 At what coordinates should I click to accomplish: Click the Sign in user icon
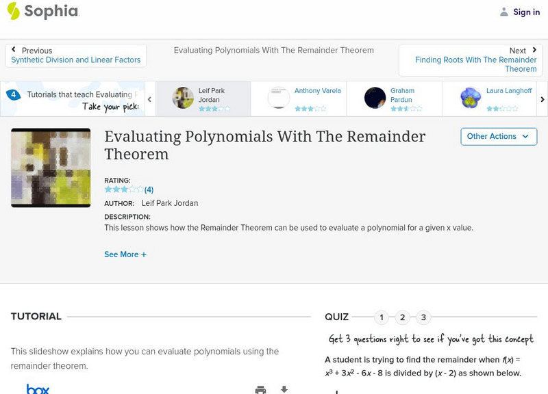tap(504, 12)
